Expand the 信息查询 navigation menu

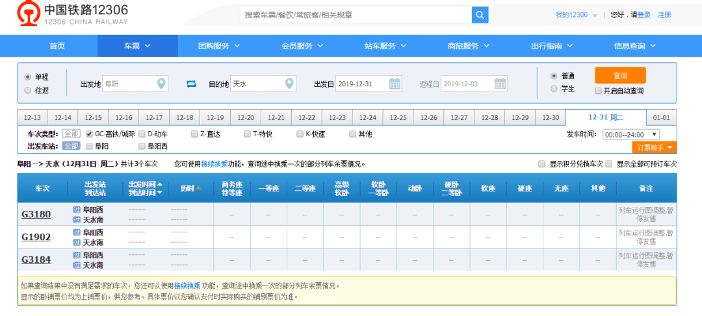click(635, 45)
